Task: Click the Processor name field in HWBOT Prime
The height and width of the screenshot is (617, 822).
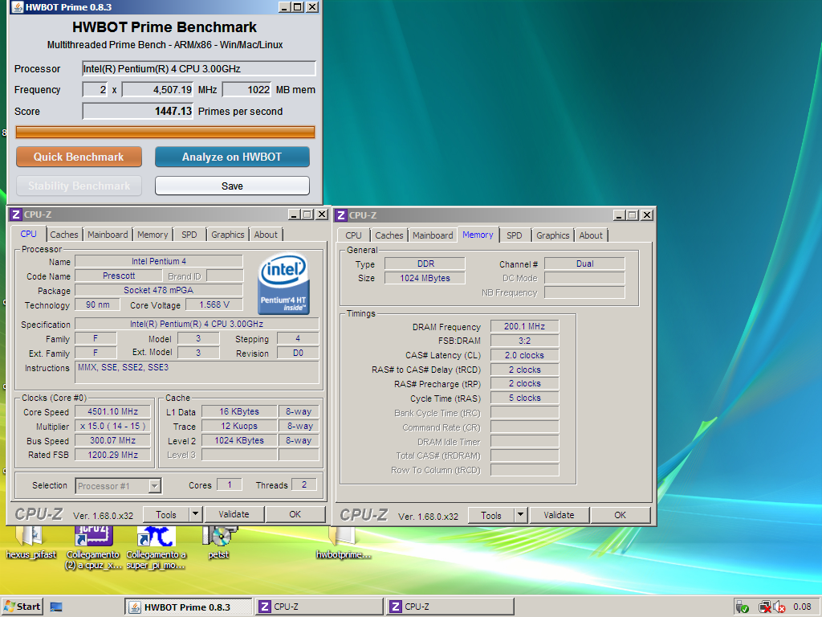Action: click(x=199, y=69)
